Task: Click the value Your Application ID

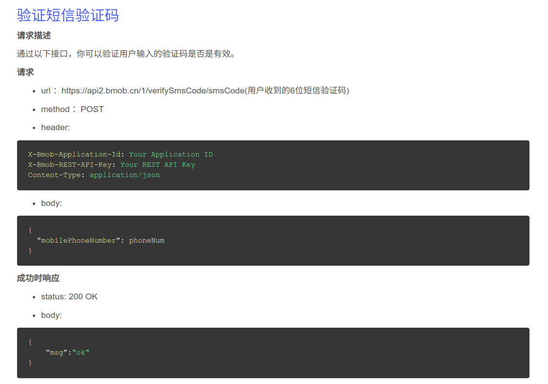Action: tap(171, 154)
